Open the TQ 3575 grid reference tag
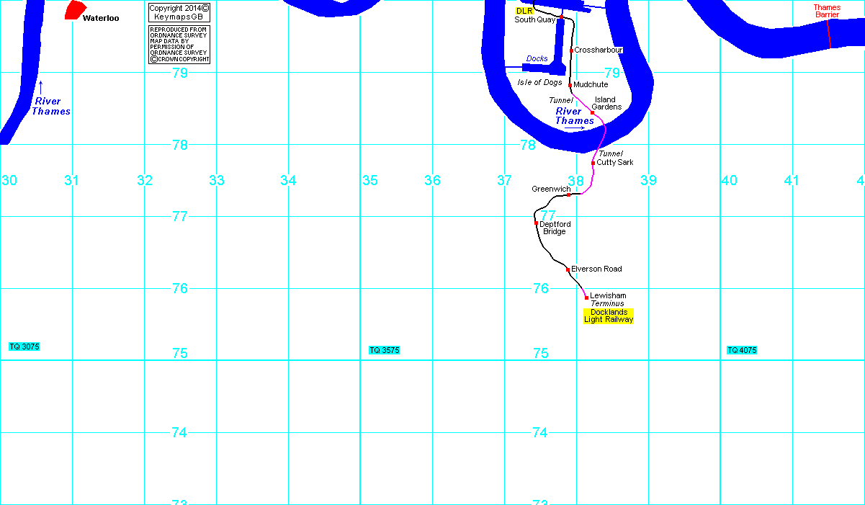This screenshot has width=865, height=505. point(384,350)
